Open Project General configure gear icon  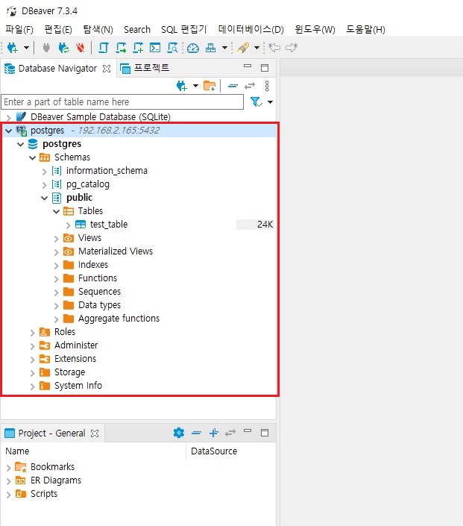(179, 433)
